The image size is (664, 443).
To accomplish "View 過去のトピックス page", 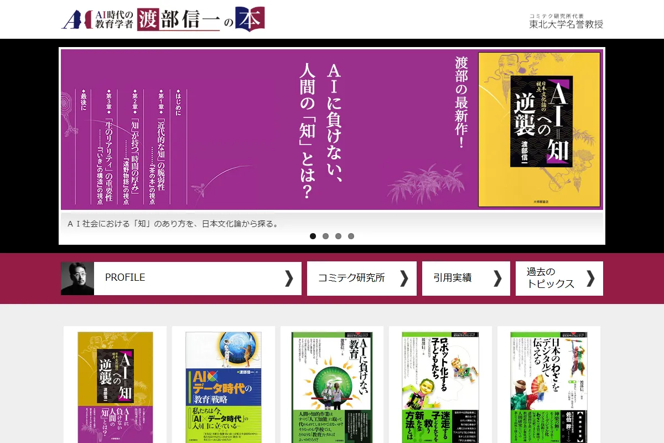I will pyautogui.click(x=551, y=279).
